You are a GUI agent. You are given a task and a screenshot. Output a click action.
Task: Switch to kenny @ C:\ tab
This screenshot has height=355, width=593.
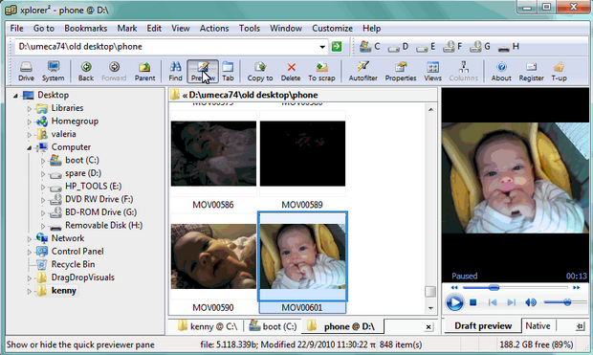pos(208,326)
